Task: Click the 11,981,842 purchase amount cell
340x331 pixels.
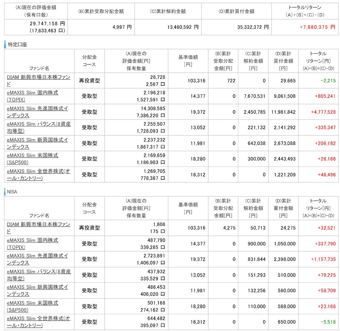Action: coord(283,112)
